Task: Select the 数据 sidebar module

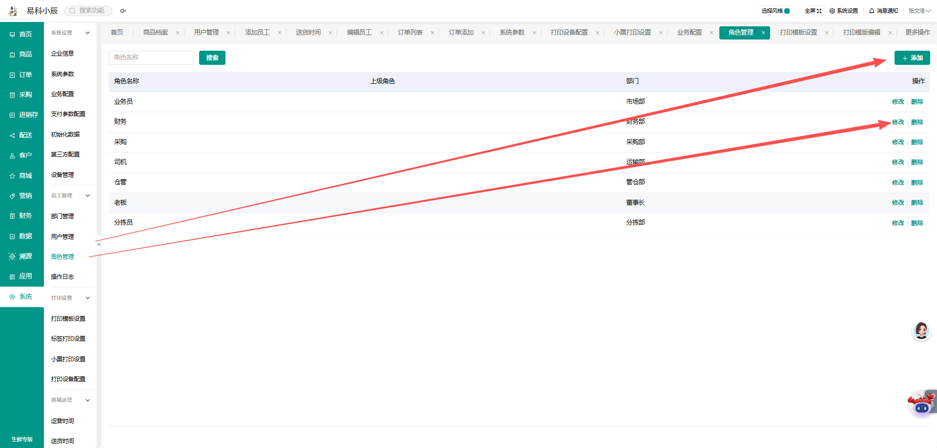Action: [21, 236]
